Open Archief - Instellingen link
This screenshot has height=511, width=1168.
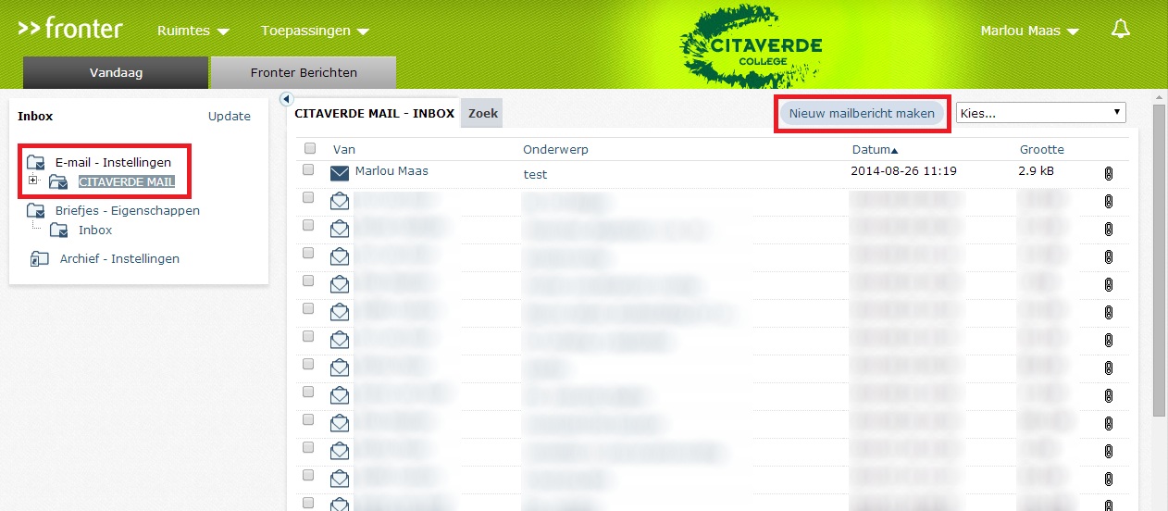[119, 258]
